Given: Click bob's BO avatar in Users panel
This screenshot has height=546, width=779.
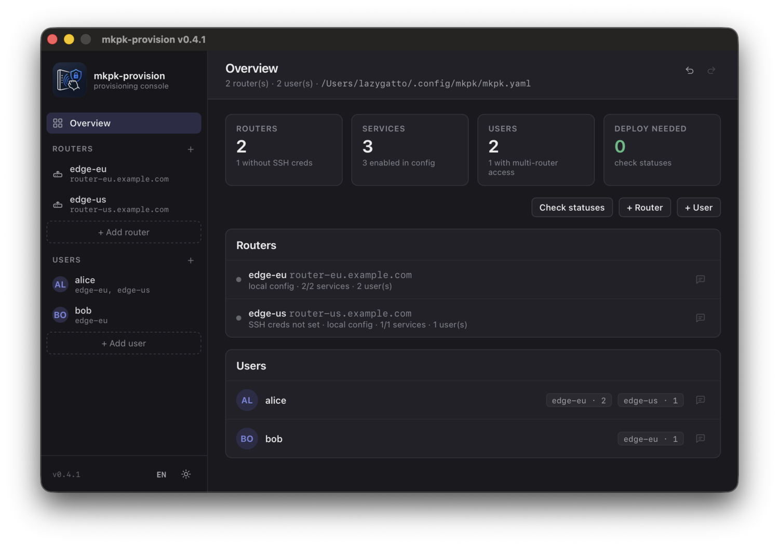Looking at the screenshot, I should pos(247,439).
